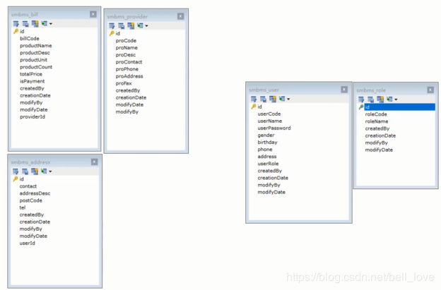
Task: Select userId column in smbms_address
Action: 28,243
